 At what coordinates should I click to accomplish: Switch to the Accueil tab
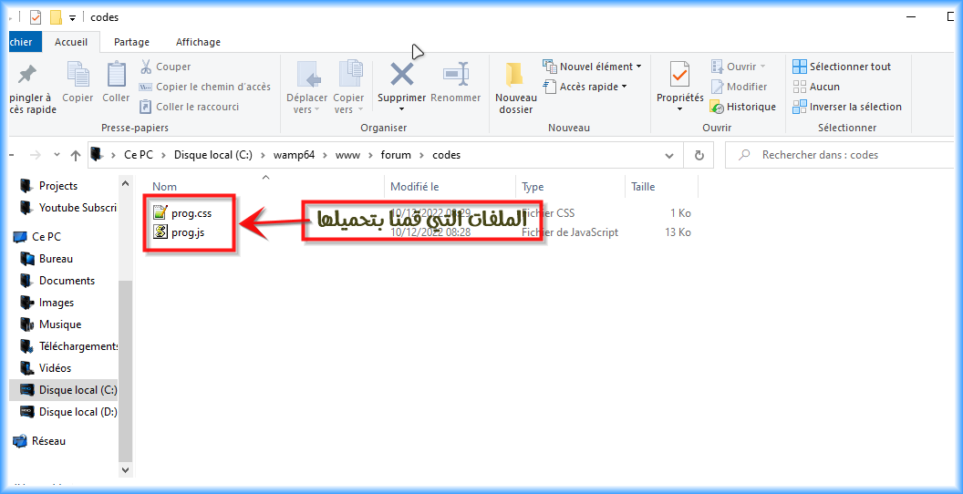coord(71,42)
